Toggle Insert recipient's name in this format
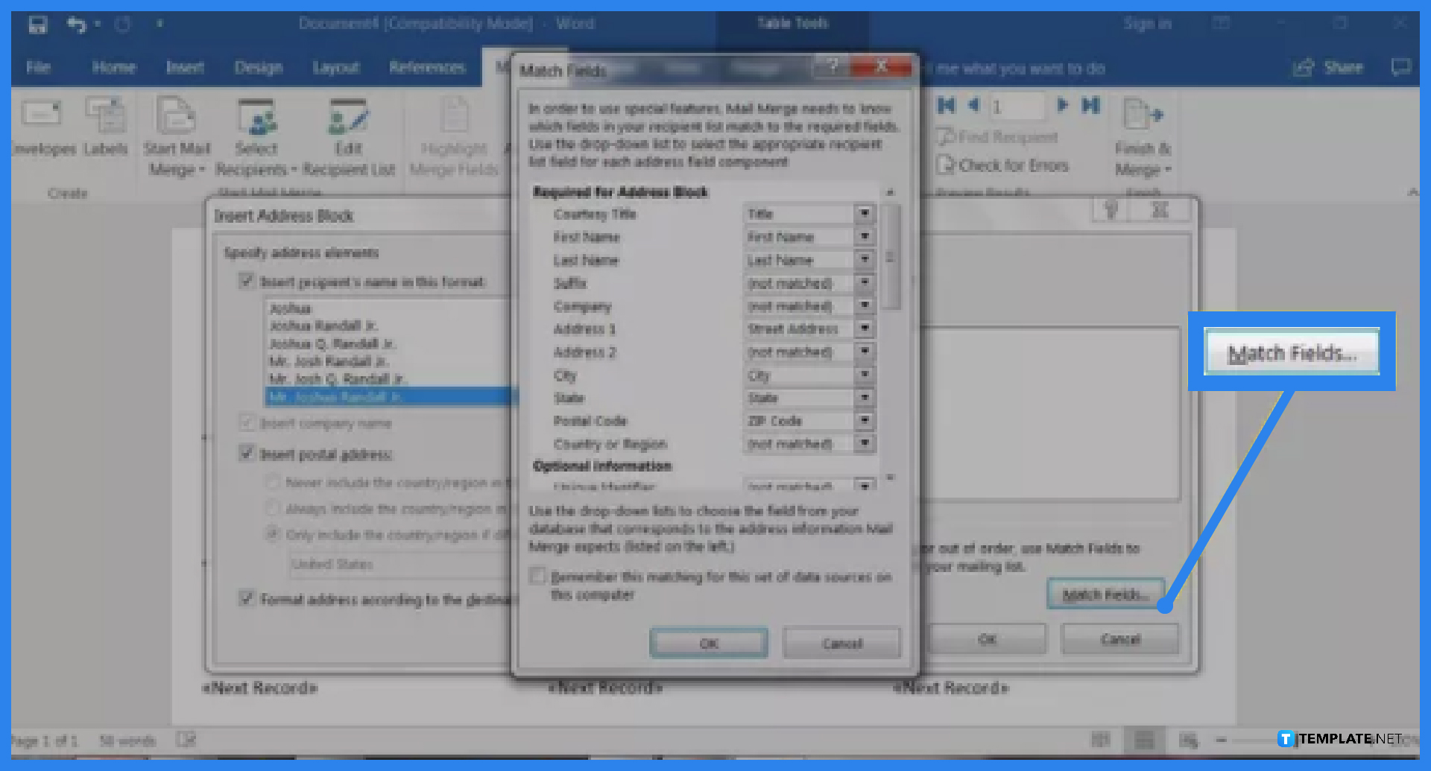Screen dimensions: 1431x771 247,281
